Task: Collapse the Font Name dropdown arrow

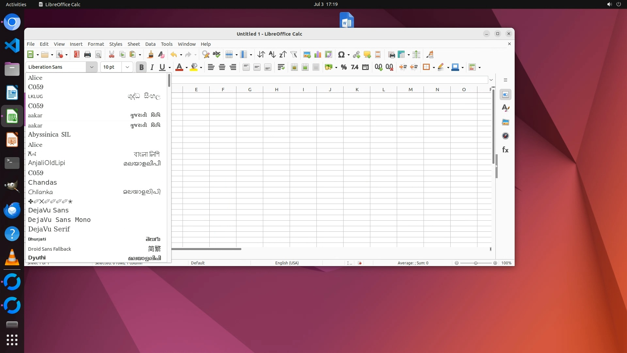Action: tap(92, 67)
